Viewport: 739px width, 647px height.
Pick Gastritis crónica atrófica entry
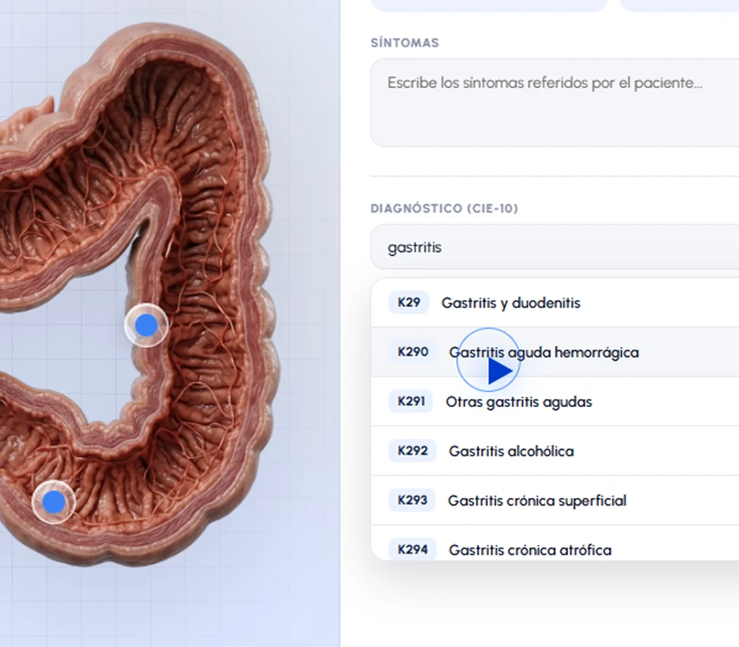click(554, 543)
